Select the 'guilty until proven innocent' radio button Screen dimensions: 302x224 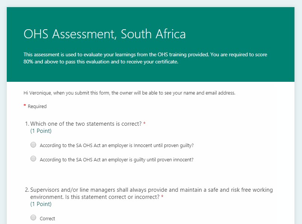click(33, 159)
